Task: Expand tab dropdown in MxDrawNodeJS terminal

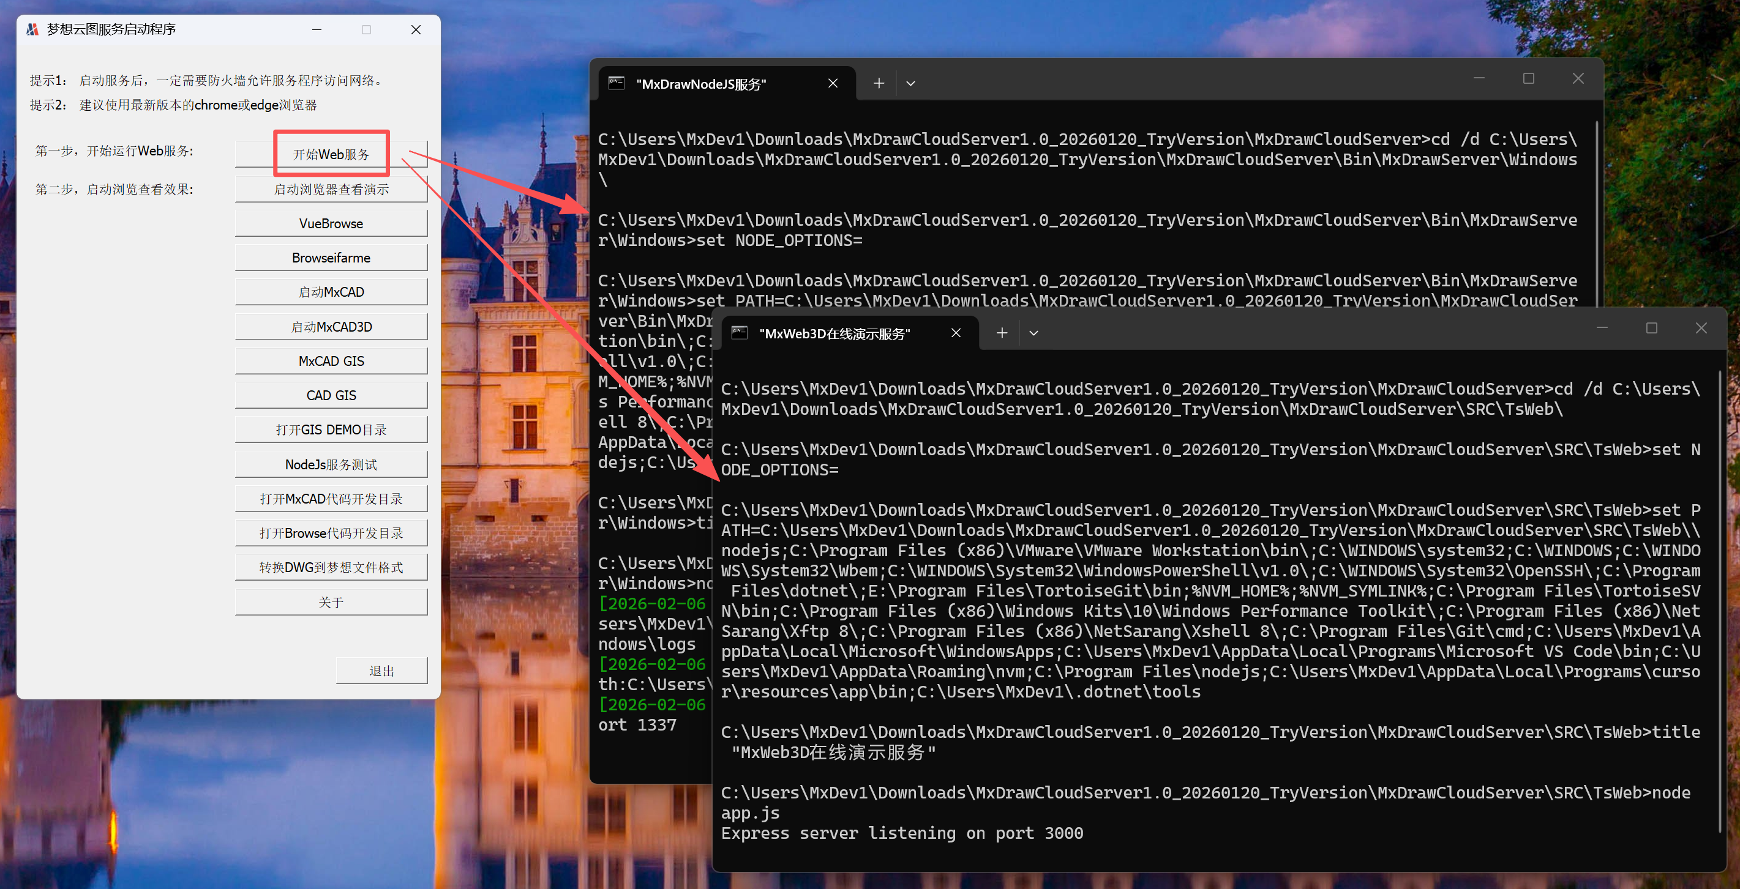Action: click(x=910, y=83)
